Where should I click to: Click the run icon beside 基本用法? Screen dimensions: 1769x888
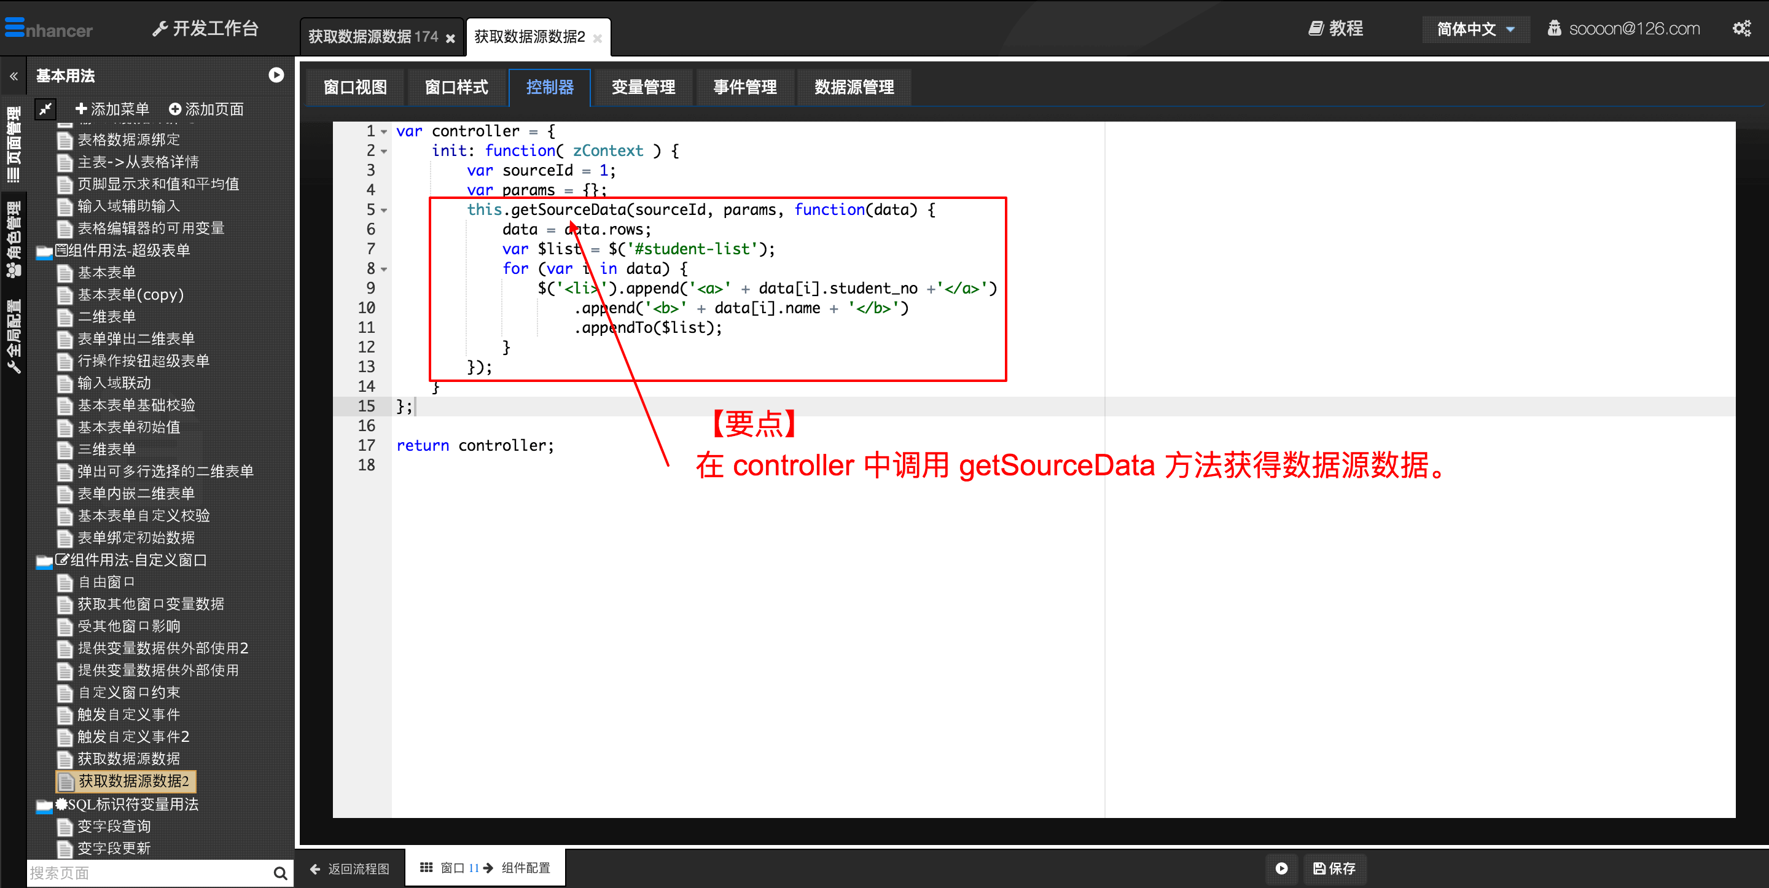[x=276, y=76]
